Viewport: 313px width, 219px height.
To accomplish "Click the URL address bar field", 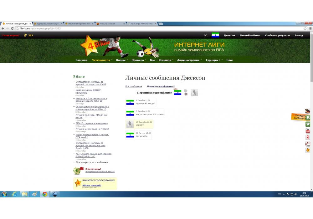I will coord(156,28).
